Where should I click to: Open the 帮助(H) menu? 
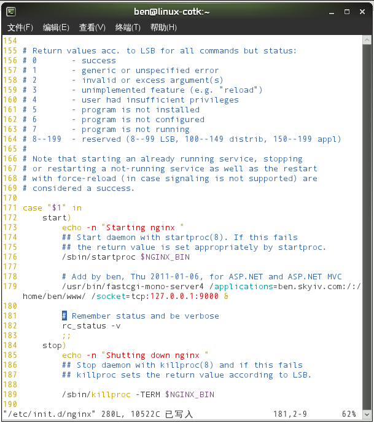(x=163, y=28)
